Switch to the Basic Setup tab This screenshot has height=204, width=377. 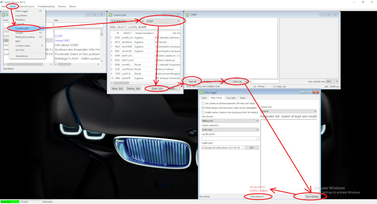coord(216,98)
